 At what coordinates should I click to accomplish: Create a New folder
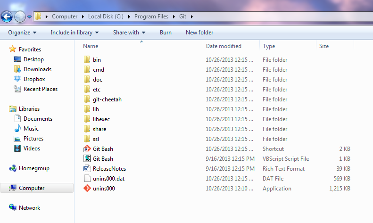[199, 33]
